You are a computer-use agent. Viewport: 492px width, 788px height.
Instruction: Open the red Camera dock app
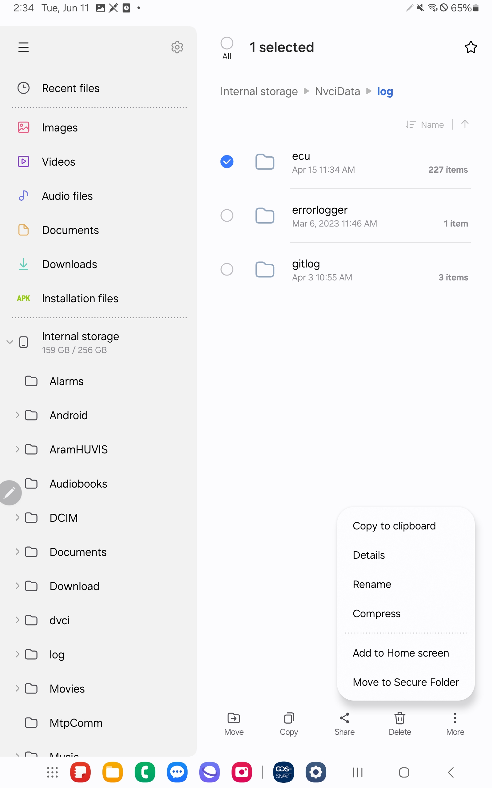[241, 772]
